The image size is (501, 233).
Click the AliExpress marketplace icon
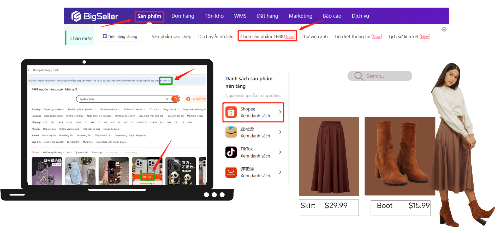coord(231,172)
